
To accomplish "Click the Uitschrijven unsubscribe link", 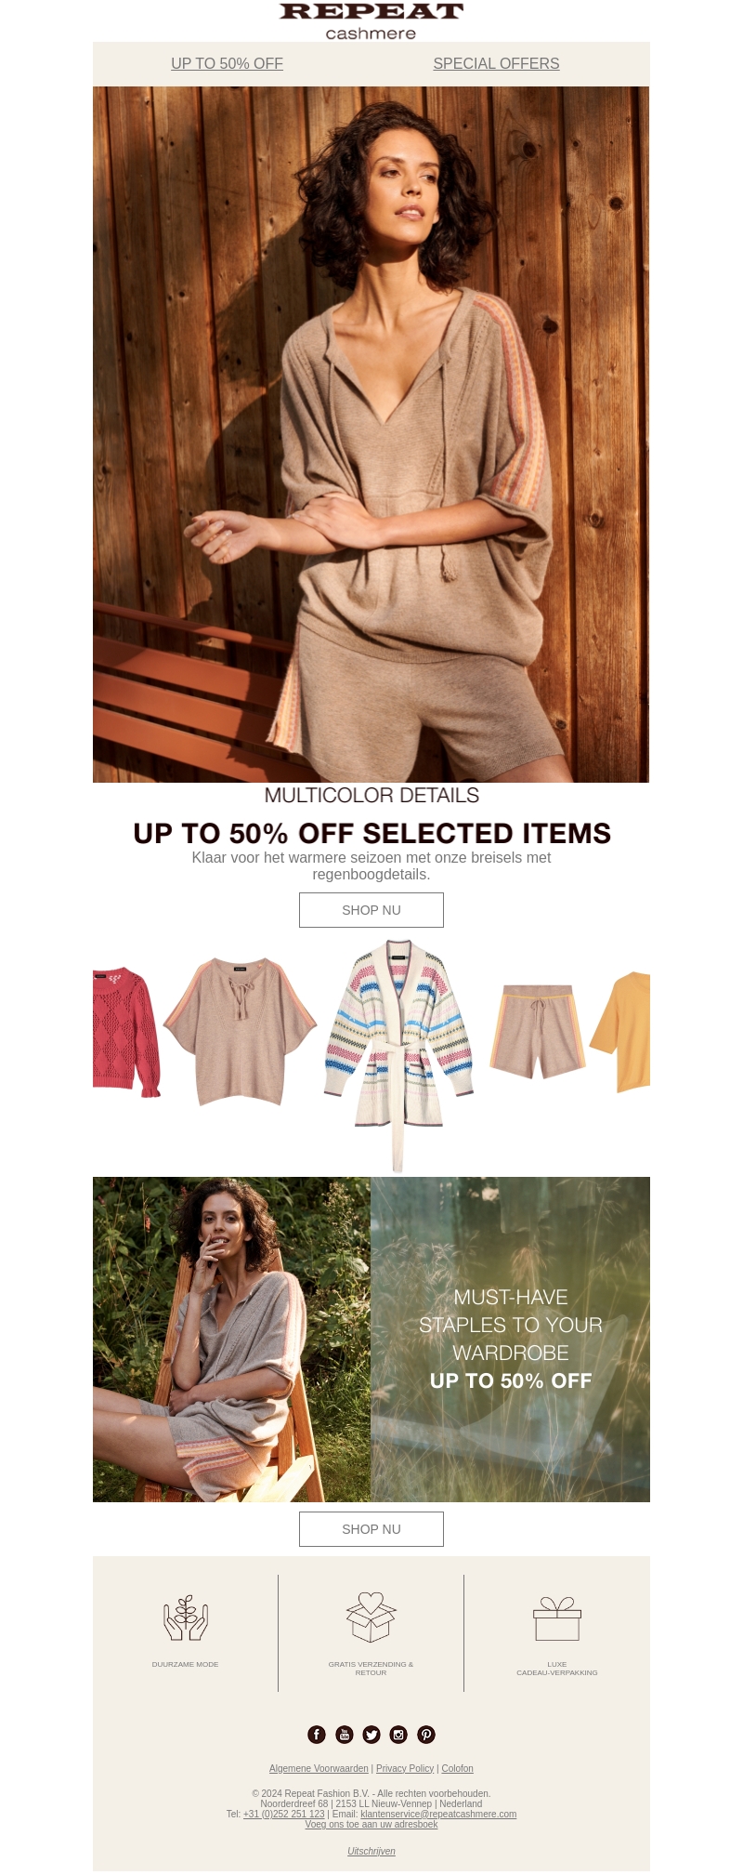I will [x=371, y=1851].
